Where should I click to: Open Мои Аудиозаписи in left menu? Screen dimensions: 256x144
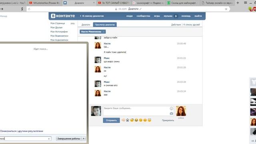click(x=59, y=40)
